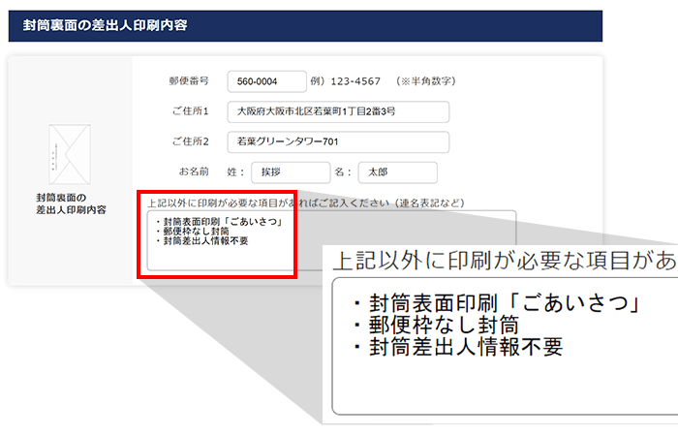Screen dimensions: 678x436
Task: Click the sidebar caption 封筒裏面の差出人印刷内容
Action: click(x=71, y=203)
